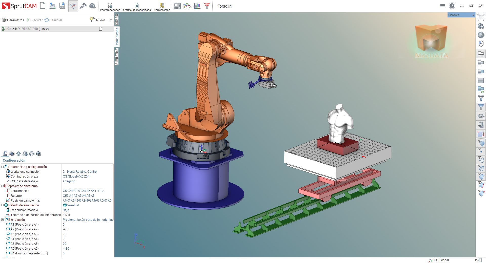This screenshot has width=486, height=263.
Task: Toggle the curve selection filter icon
Action: pyautogui.click(x=481, y=160)
